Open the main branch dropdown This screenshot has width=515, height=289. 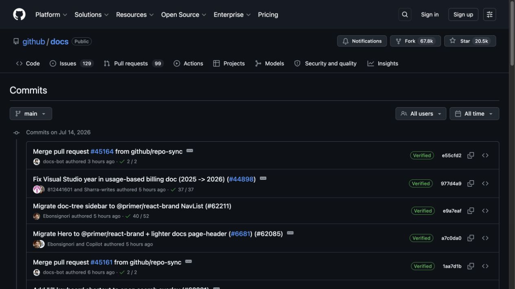click(31, 114)
